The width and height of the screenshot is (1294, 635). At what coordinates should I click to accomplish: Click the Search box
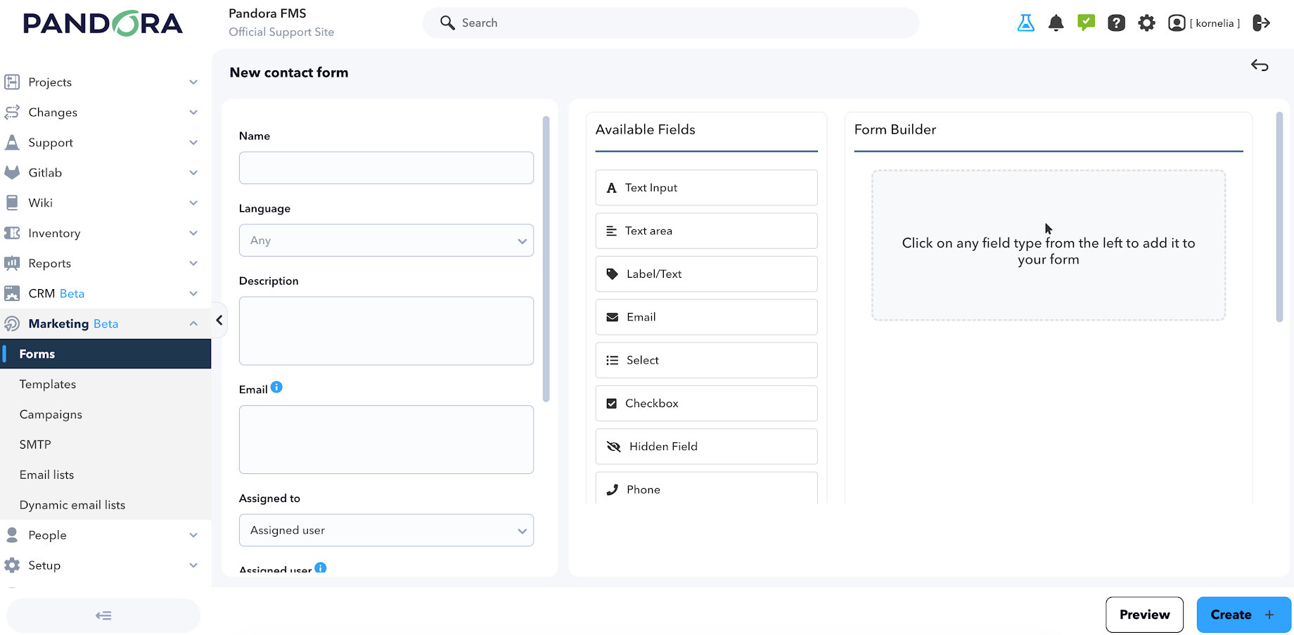click(x=671, y=23)
